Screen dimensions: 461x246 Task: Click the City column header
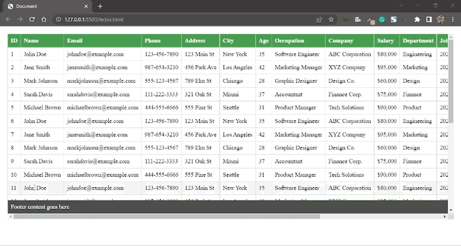coord(238,40)
